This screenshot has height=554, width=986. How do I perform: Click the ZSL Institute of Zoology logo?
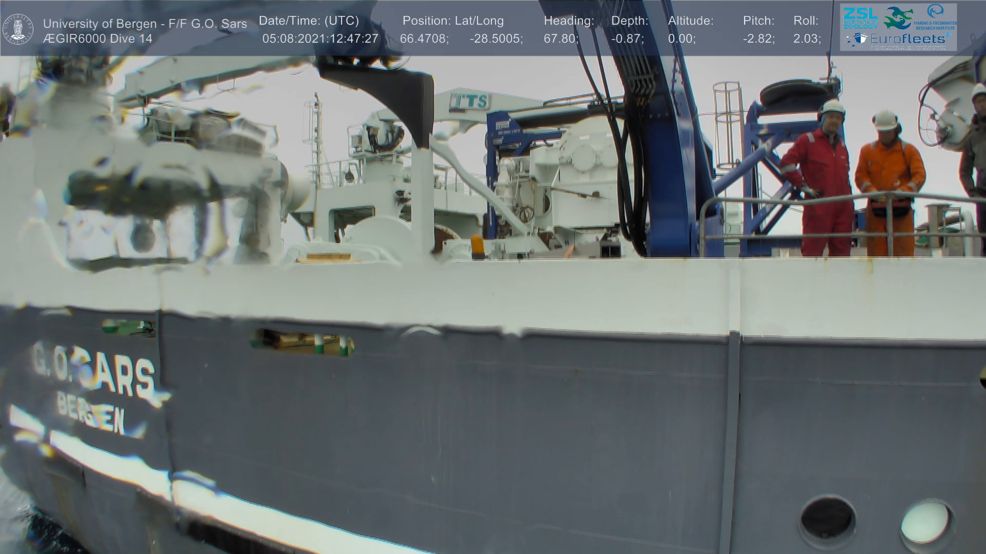861,18
